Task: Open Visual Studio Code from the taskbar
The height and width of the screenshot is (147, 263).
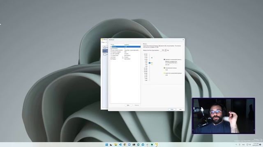Action: click(x=120, y=145)
